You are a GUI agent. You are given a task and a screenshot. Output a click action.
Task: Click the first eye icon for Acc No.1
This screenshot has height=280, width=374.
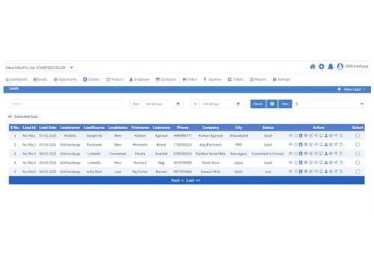click(x=290, y=135)
